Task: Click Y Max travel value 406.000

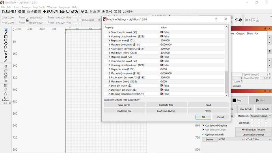Action: [x=165, y=53]
